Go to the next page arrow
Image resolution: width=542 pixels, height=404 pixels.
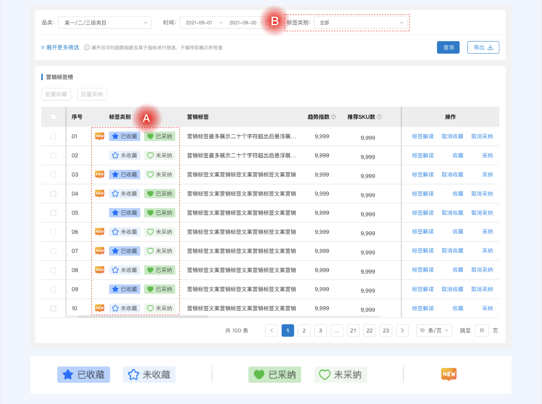[402, 331]
